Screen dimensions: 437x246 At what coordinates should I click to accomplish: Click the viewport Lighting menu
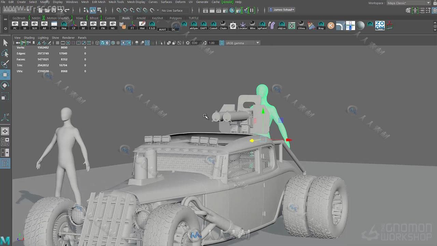tap(43, 38)
